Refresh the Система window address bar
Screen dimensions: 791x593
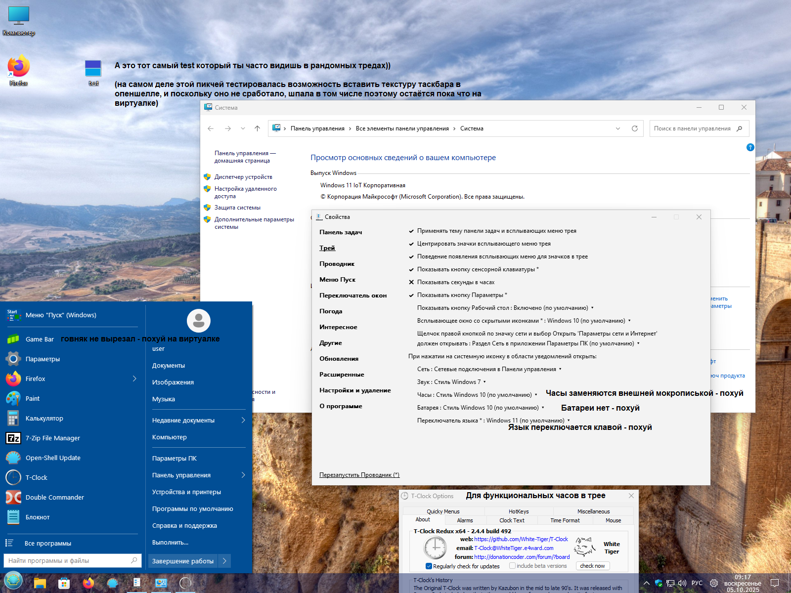coord(635,128)
